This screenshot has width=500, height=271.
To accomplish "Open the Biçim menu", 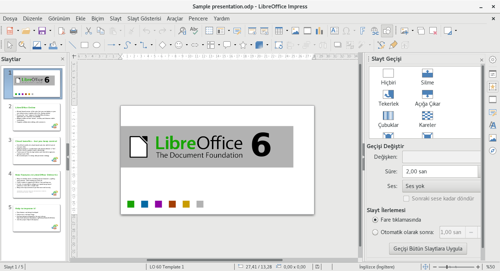I will 97,19.
